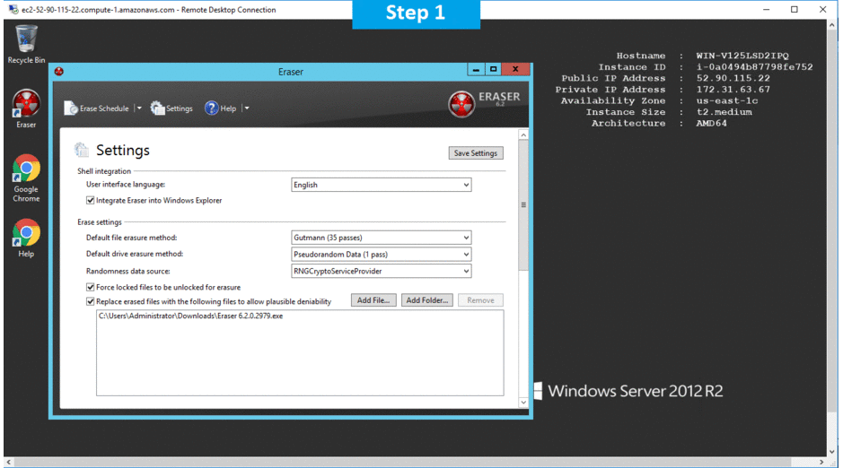Image resolution: width=843 pixels, height=468 pixels.
Task: Click the Add File... button
Action: [373, 300]
